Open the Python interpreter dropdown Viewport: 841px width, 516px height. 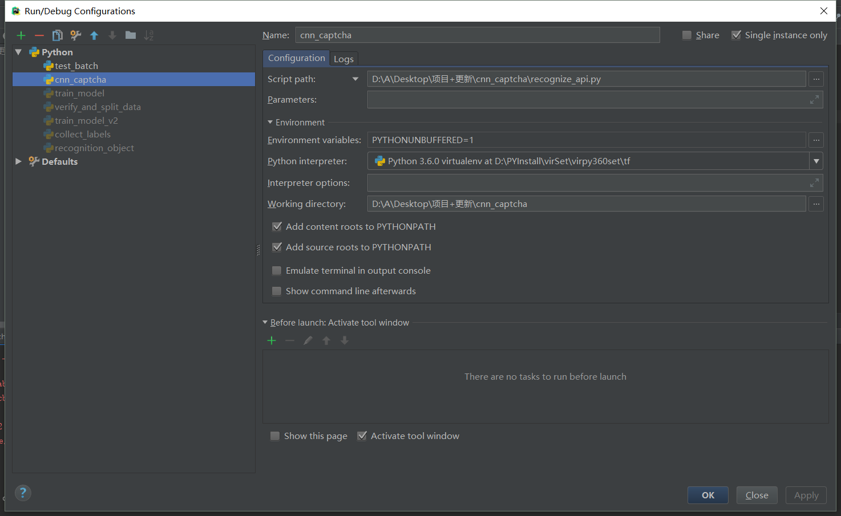(816, 161)
